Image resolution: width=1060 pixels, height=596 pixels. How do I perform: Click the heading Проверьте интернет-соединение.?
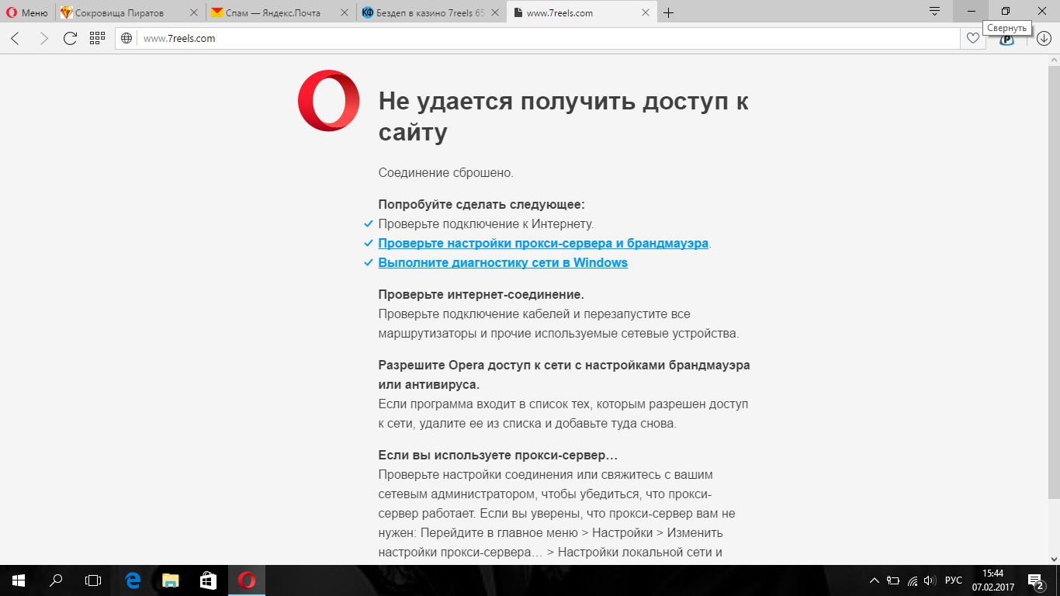pyautogui.click(x=481, y=294)
